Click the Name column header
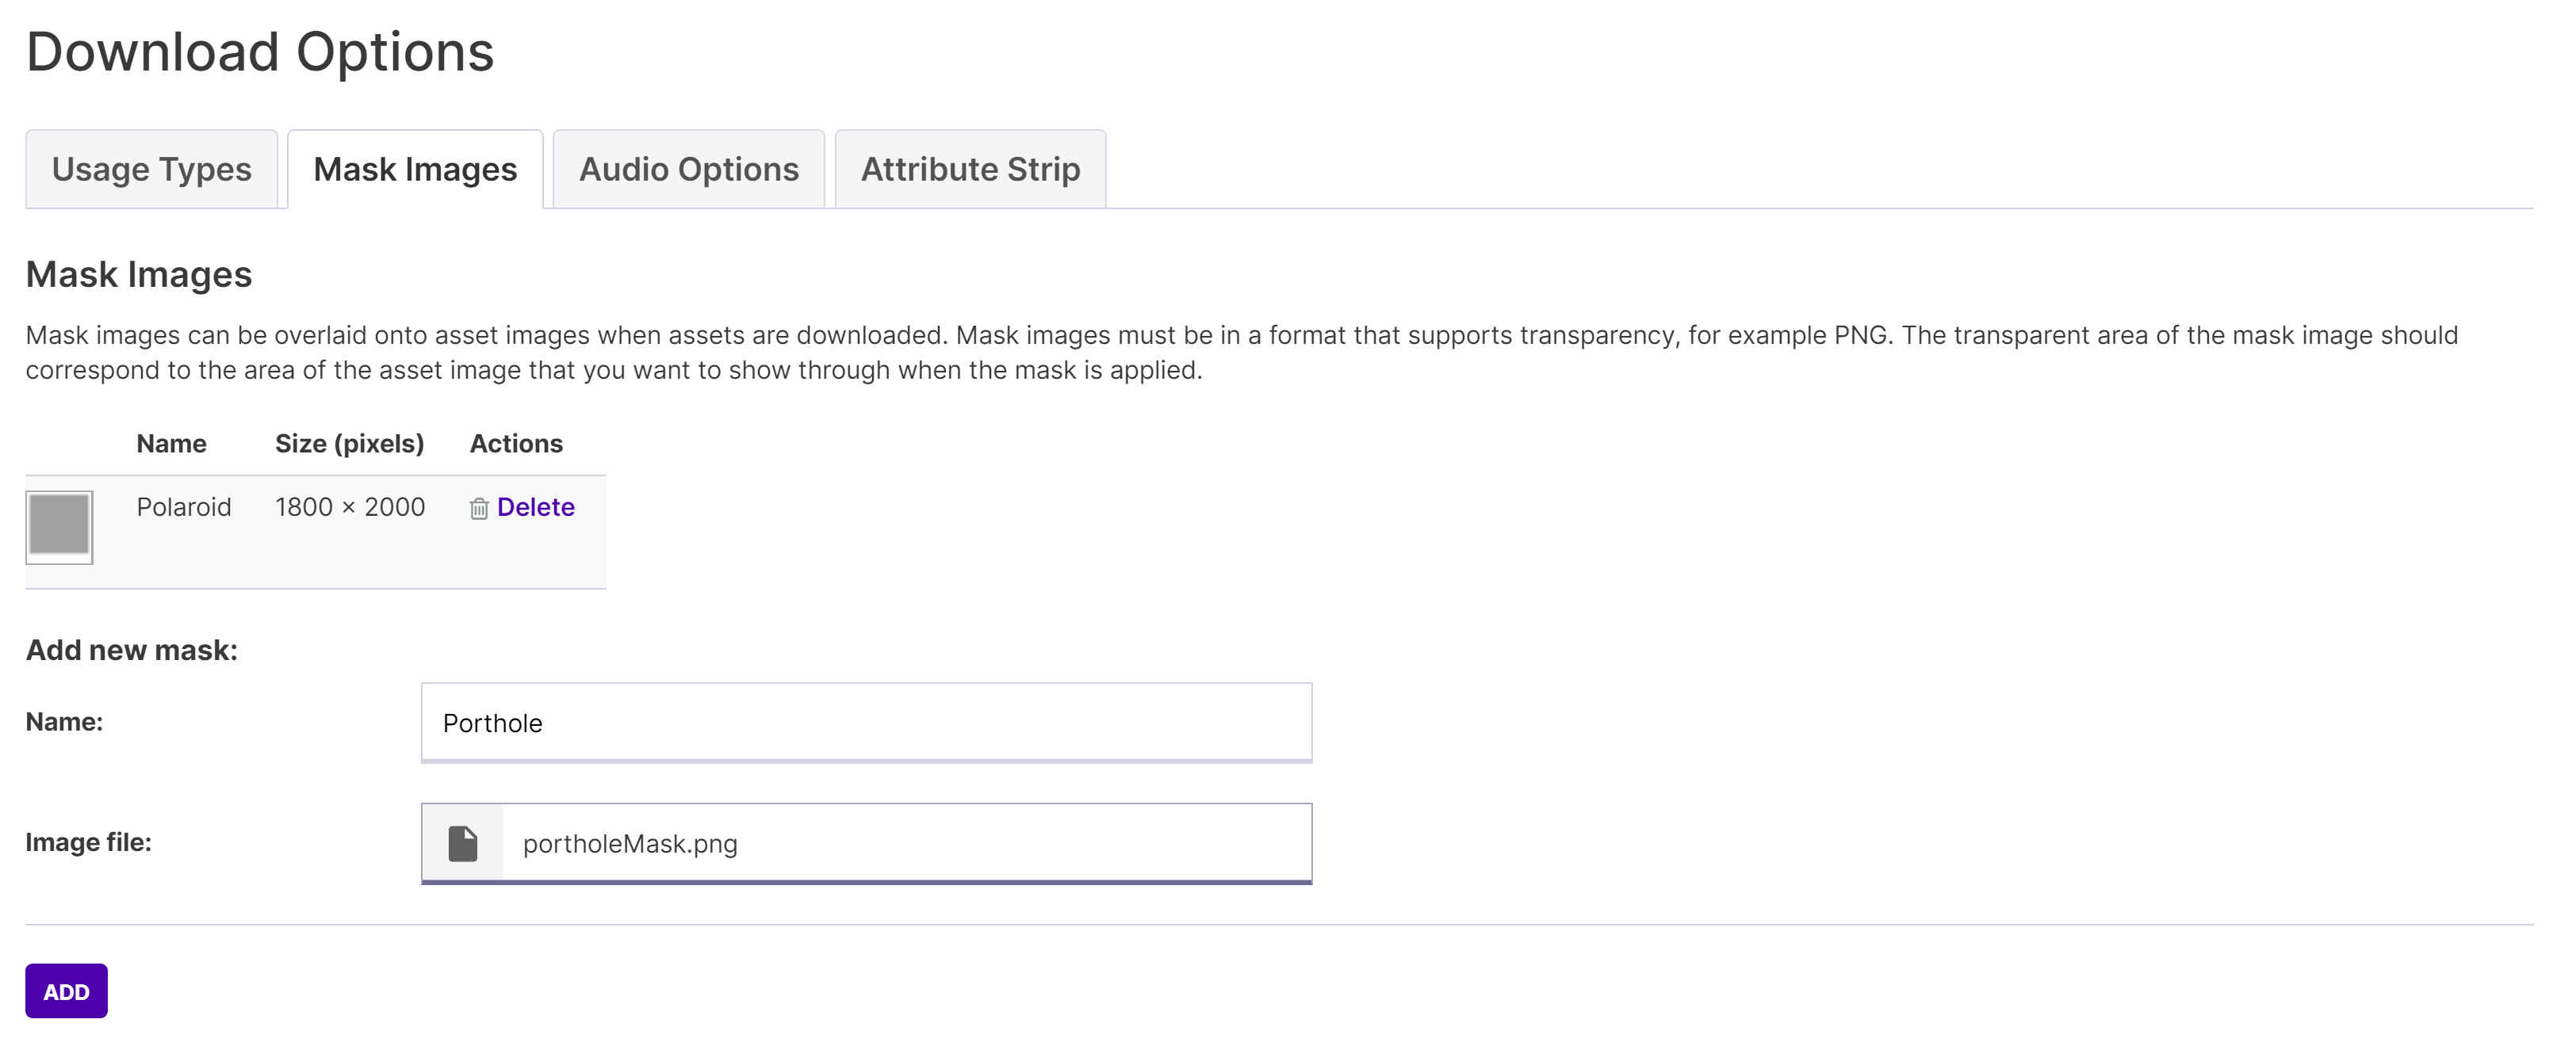2576x1042 pixels. (172, 444)
